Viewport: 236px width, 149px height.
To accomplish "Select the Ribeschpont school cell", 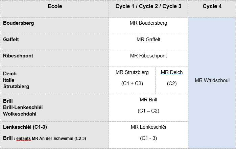I will (x=18, y=56).
